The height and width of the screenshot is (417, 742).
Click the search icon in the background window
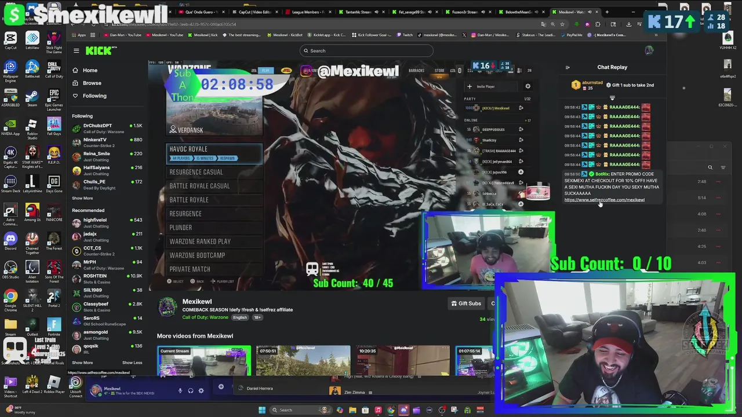pyautogui.click(x=710, y=167)
